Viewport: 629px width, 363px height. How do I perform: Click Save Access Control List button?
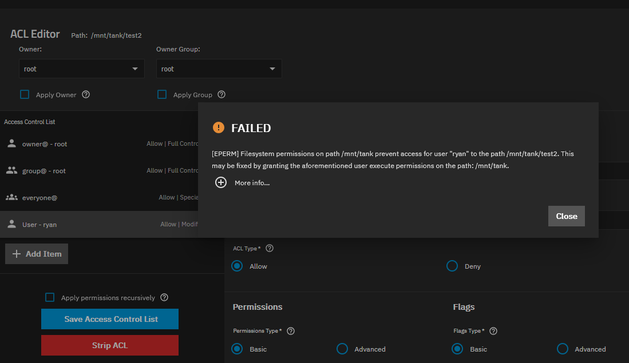[110, 319]
